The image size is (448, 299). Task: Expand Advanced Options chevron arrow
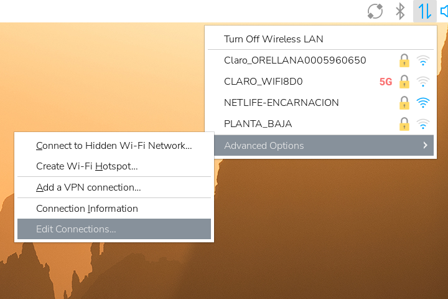click(x=426, y=145)
